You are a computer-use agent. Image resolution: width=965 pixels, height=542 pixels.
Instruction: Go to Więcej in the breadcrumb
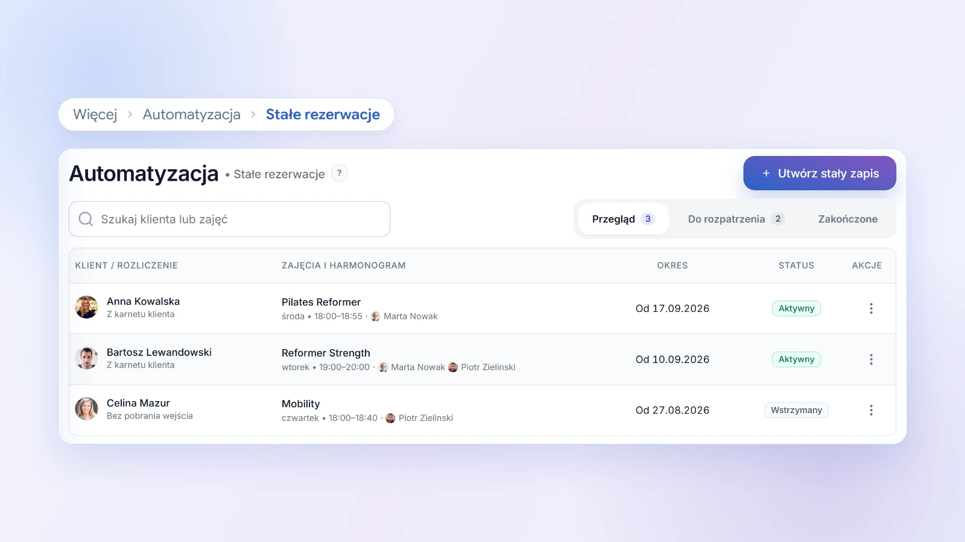point(95,114)
